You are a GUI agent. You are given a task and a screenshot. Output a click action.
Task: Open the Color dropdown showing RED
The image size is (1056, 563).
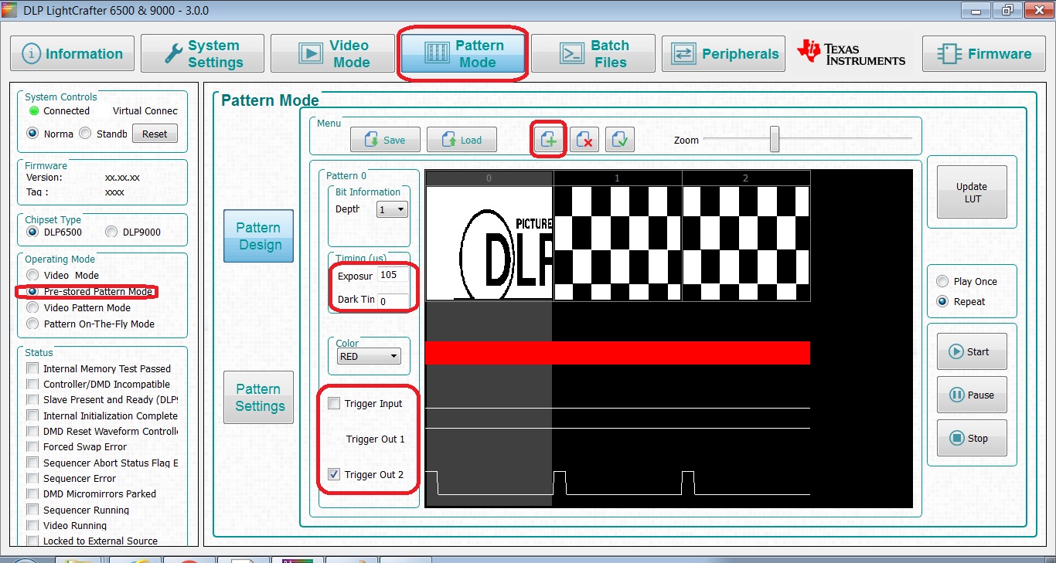369,356
